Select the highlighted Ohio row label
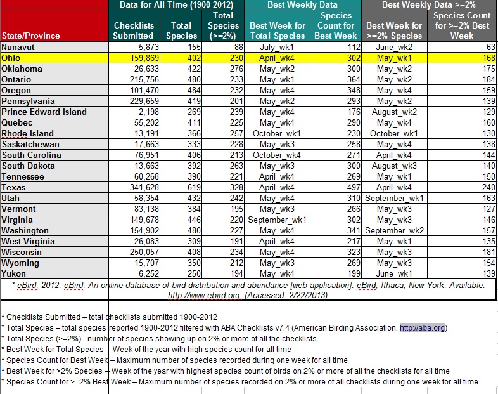The height and width of the screenshot is (394, 498). pyautogui.click(x=54, y=58)
